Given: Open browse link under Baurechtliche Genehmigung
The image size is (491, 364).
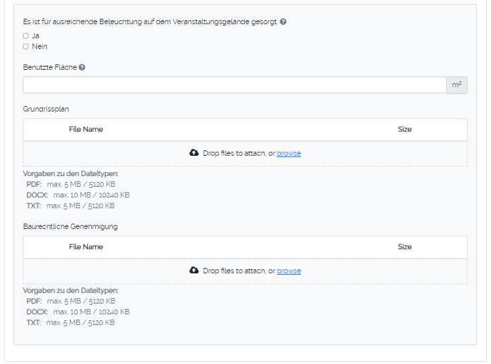Looking at the screenshot, I should click(289, 271).
